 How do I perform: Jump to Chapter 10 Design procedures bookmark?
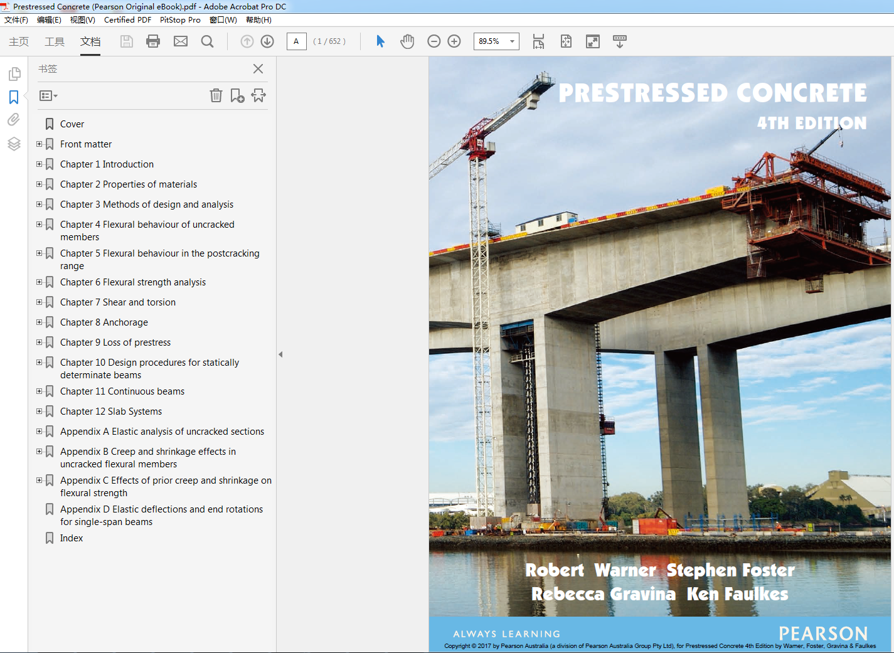(x=150, y=369)
